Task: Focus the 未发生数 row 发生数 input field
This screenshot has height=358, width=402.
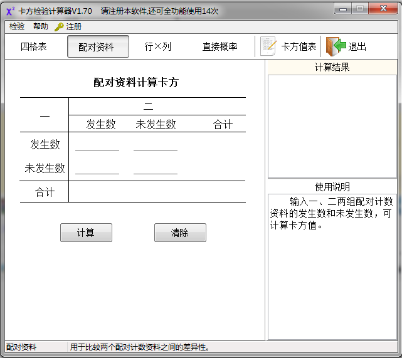Action: [97, 169]
